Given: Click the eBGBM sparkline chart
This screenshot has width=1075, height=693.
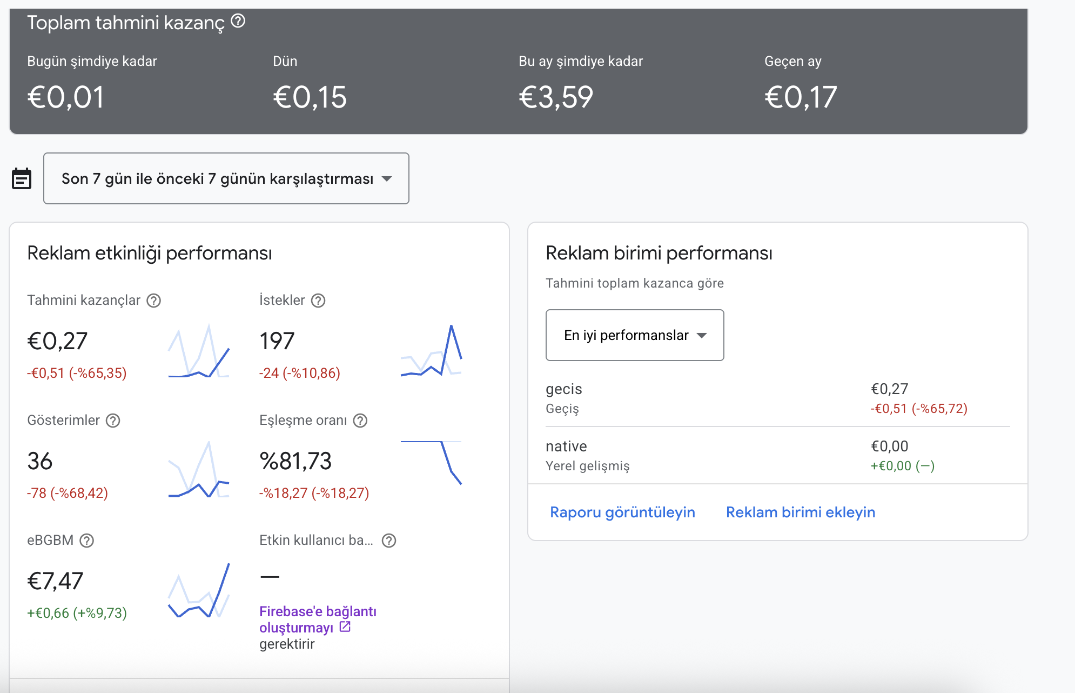Looking at the screenshot, I should (199, 590).
